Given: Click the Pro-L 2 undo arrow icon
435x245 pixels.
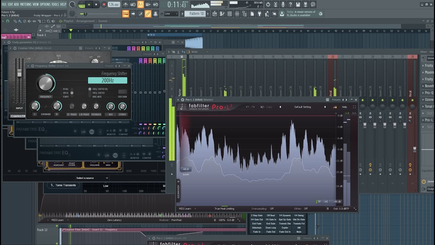Looking at the screenshot, I should pos(247,107).
